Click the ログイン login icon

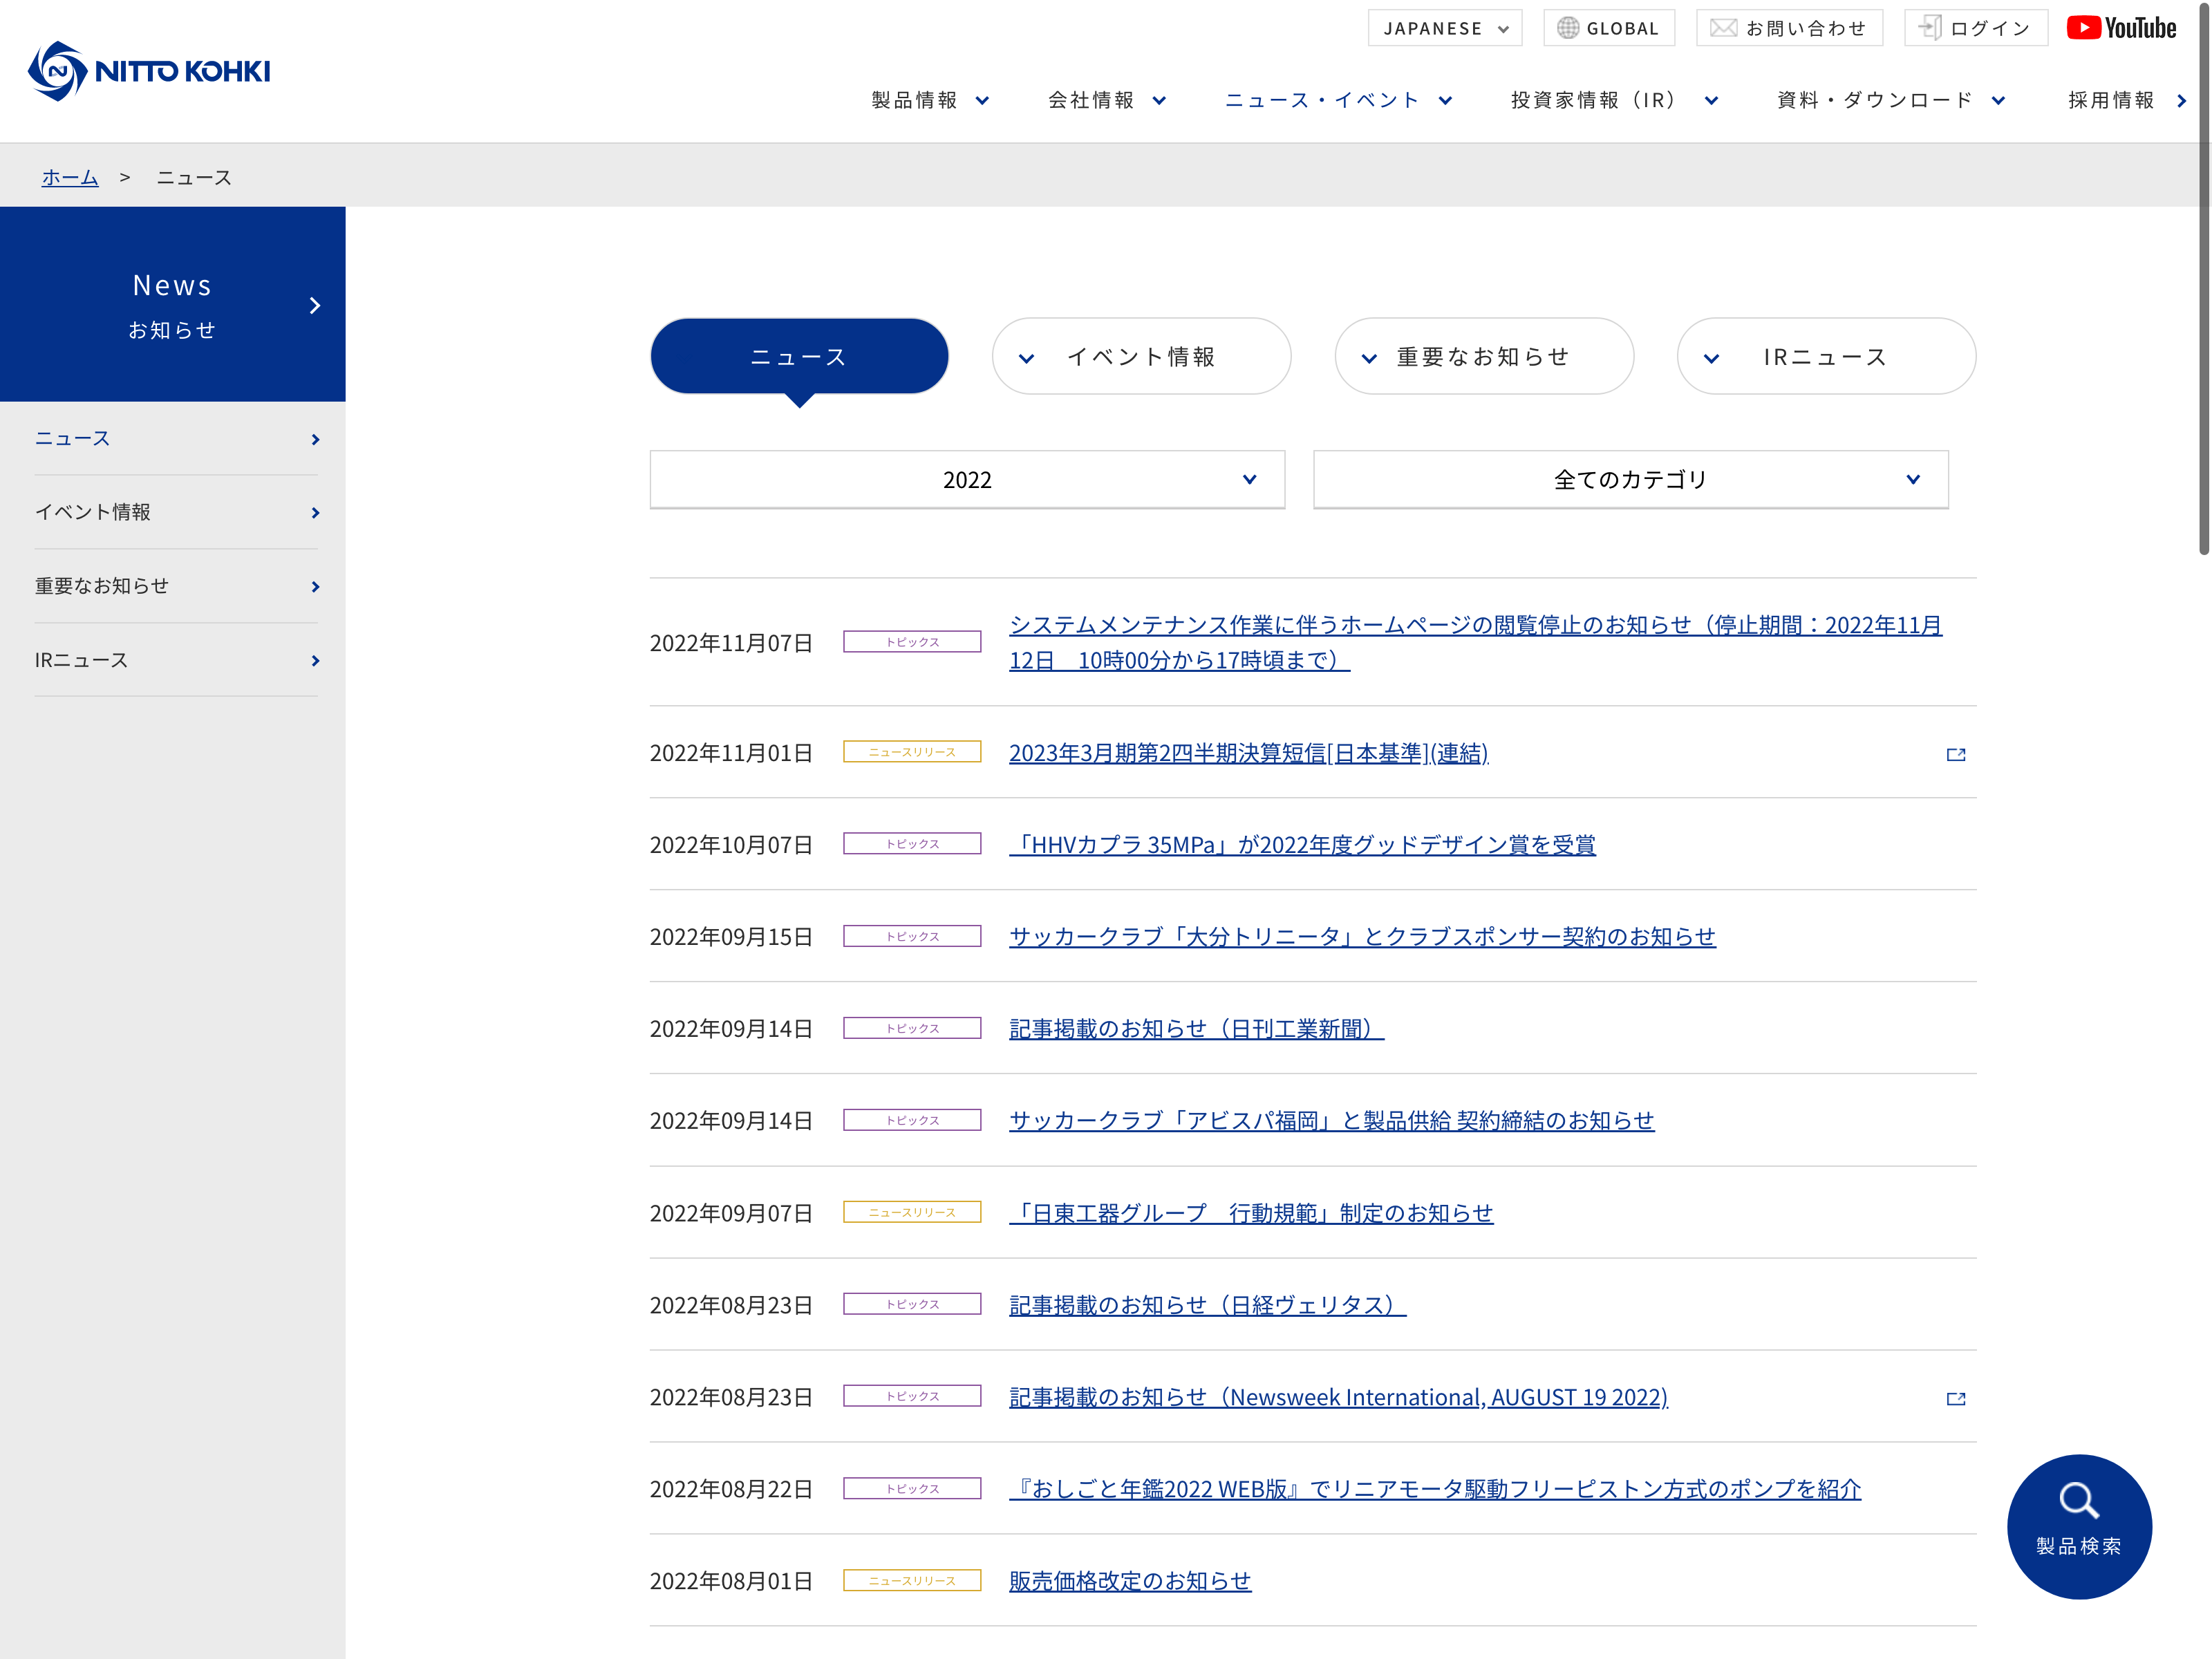click(1931, 28)
